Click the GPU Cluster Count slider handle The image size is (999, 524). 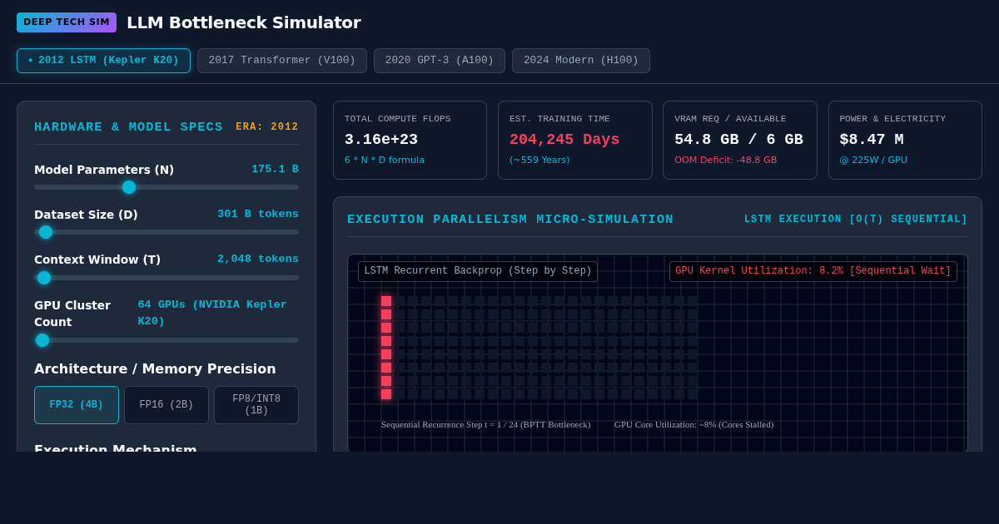coord(42,340)
